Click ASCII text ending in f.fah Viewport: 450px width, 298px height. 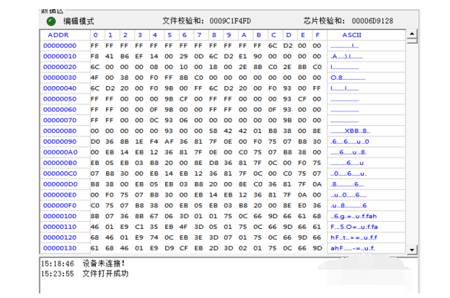353,216
